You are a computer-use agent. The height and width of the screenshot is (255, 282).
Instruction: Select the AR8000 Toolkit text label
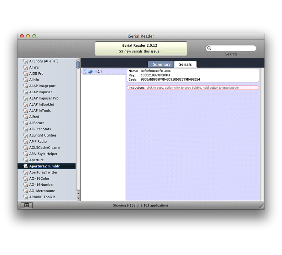coord(42,197)
